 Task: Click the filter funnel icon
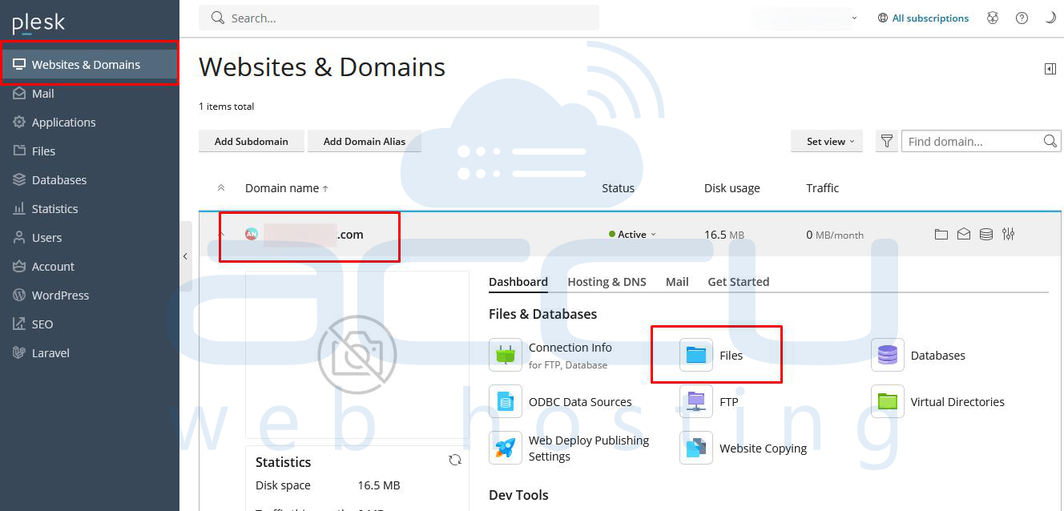886,141
